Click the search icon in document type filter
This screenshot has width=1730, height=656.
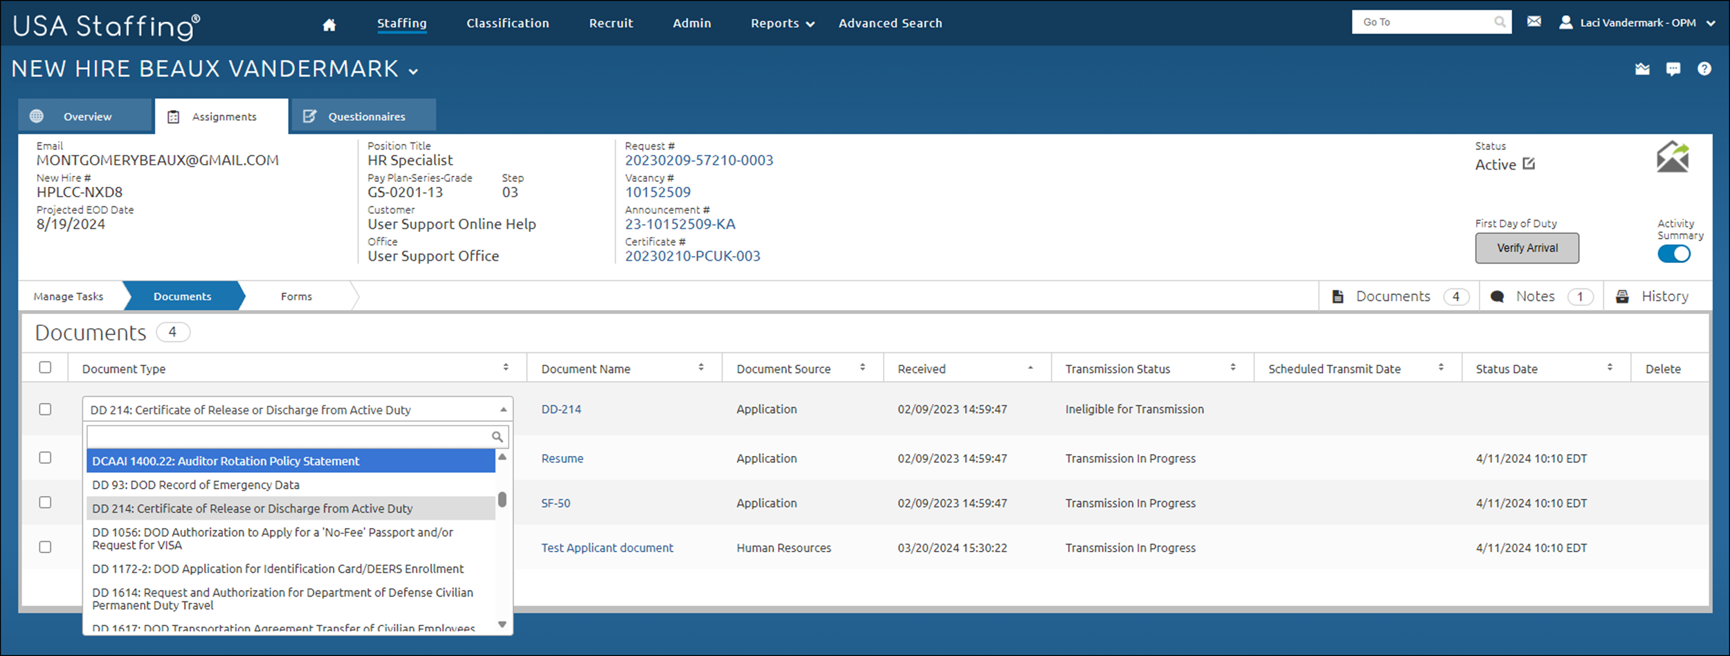coord(497,437)
